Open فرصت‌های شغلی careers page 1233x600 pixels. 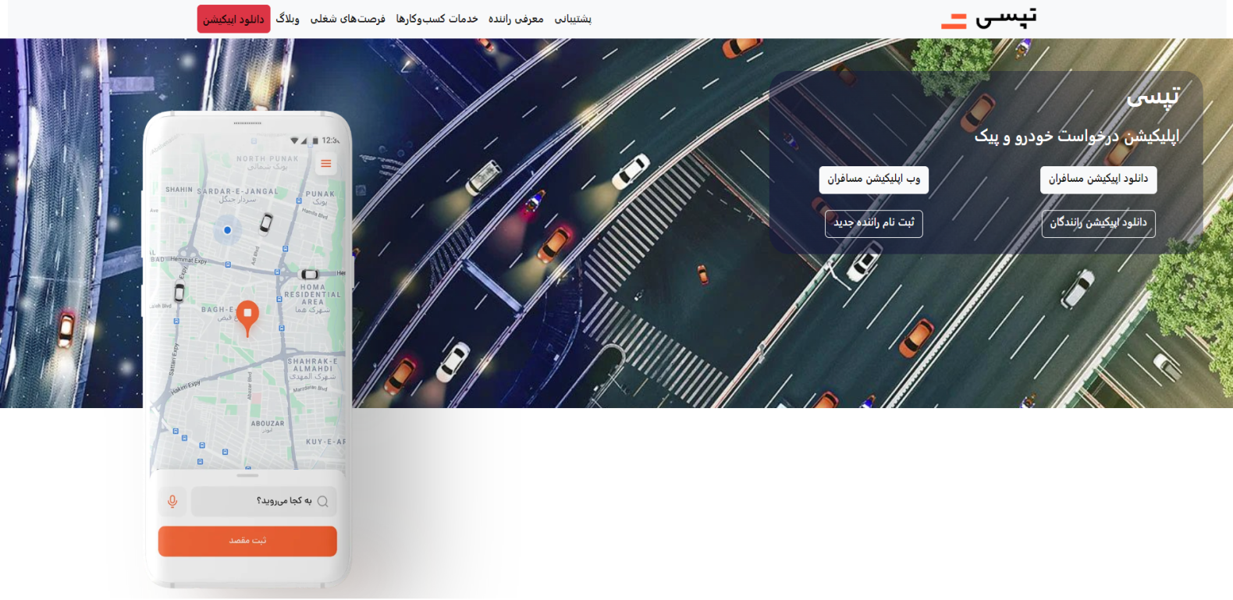coord(347,19)
